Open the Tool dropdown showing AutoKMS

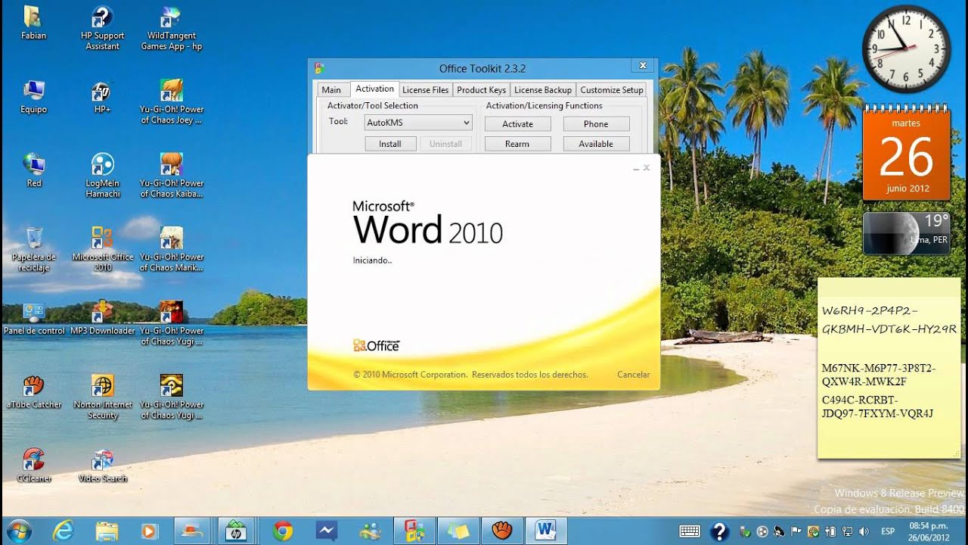click(418, 123)
